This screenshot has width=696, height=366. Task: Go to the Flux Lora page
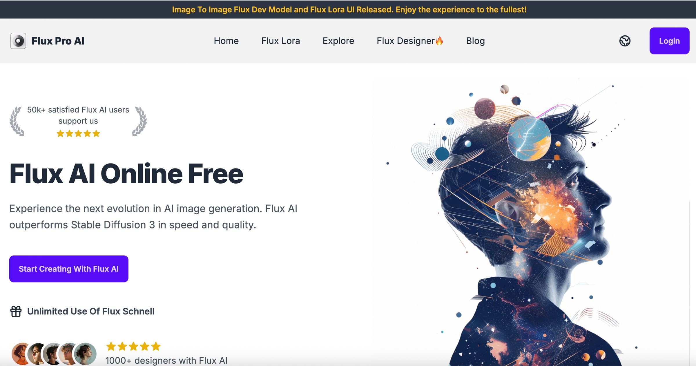tap(280, 41)
